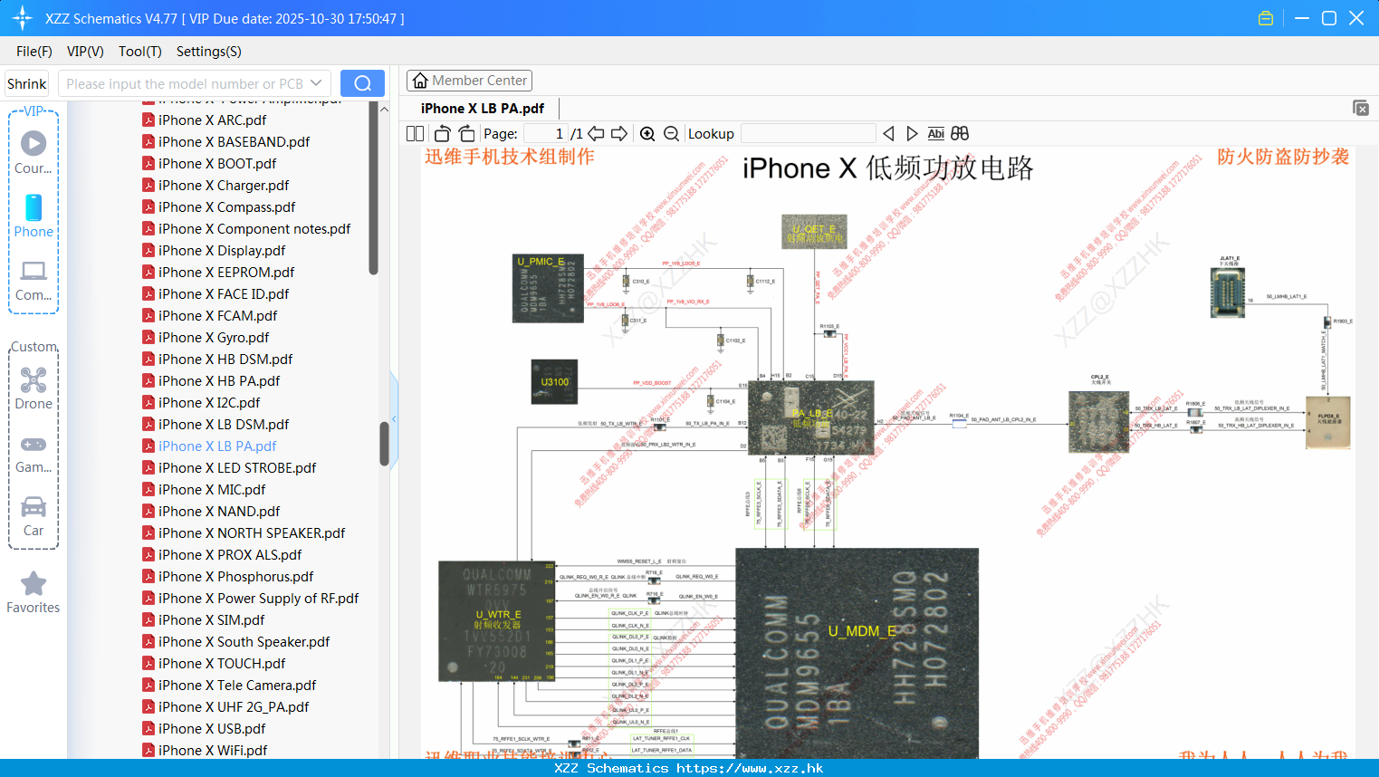This screenshot has height=777, width=1379.
Task: Find next lookup match triangle
Action: pos(912,133)
